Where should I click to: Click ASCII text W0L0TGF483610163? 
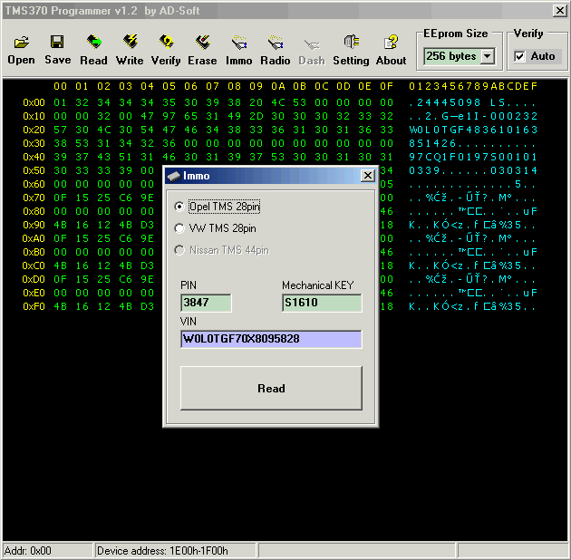473,130
